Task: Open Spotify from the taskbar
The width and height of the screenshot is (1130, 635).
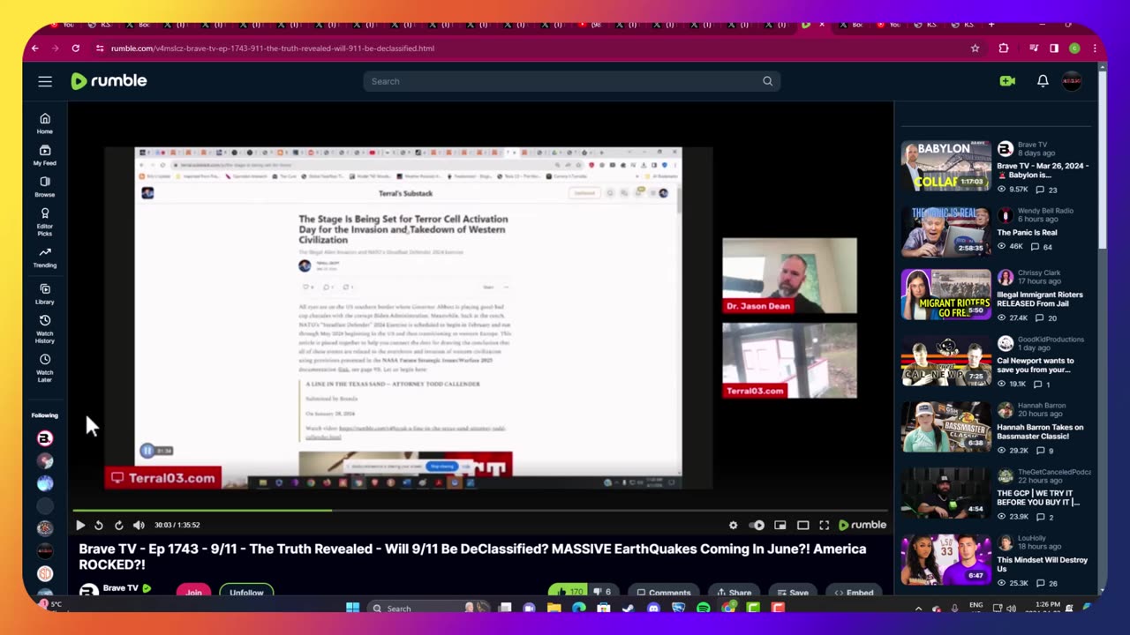Action: pos(704,608)
